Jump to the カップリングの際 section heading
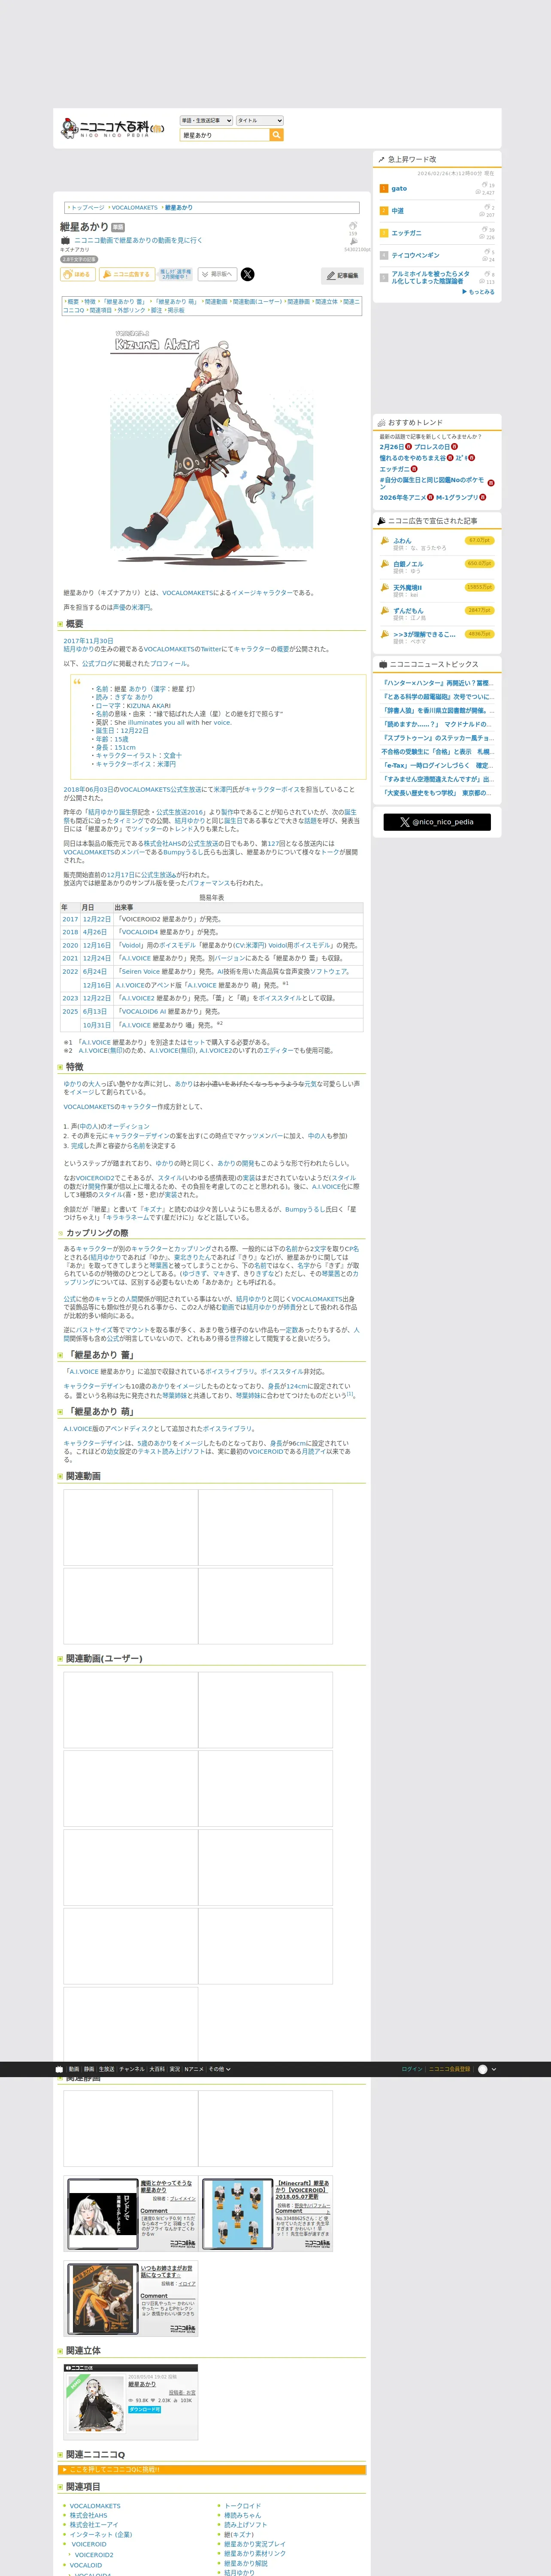Screen dimensions: 551x2576 [x=97, y=1233]
